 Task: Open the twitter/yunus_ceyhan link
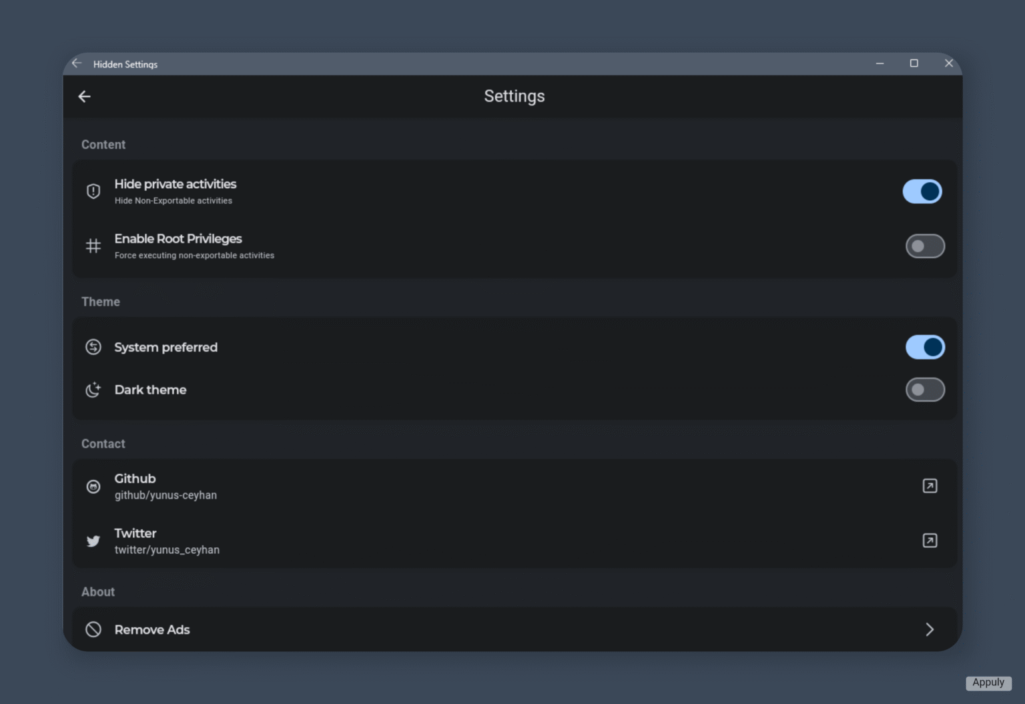[167, 550]
